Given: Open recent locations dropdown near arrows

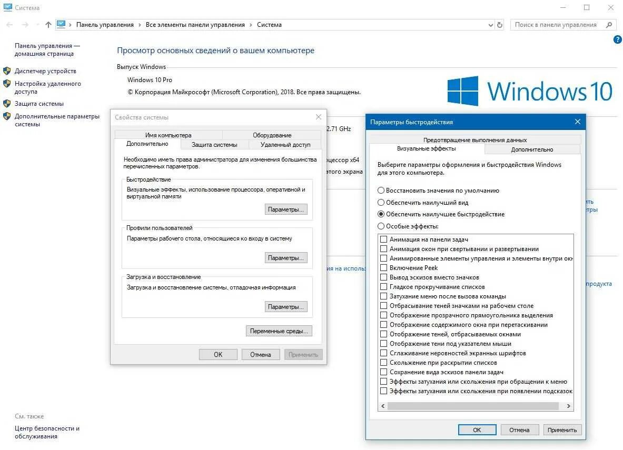Looking at the screenshot, I should point(37,25).
